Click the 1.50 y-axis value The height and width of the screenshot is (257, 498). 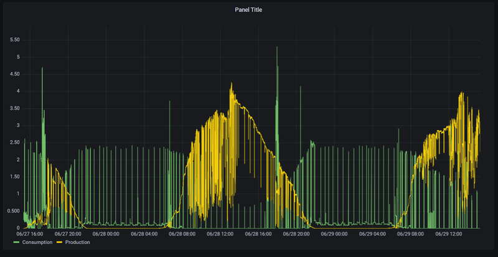[x=15, y=177]
